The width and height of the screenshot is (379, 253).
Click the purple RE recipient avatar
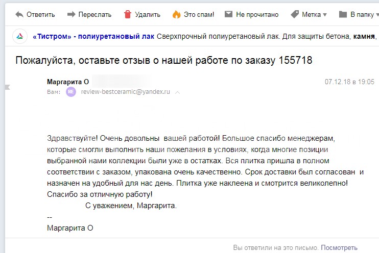tap(71, 92)
